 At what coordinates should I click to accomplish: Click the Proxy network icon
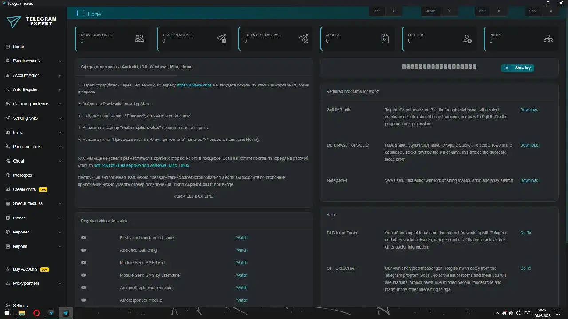(x=548, y=39)
